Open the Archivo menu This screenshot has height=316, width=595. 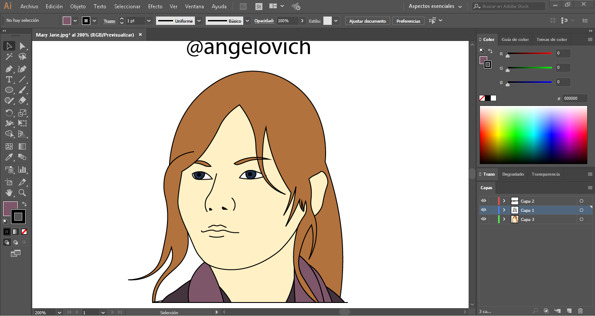29,7
